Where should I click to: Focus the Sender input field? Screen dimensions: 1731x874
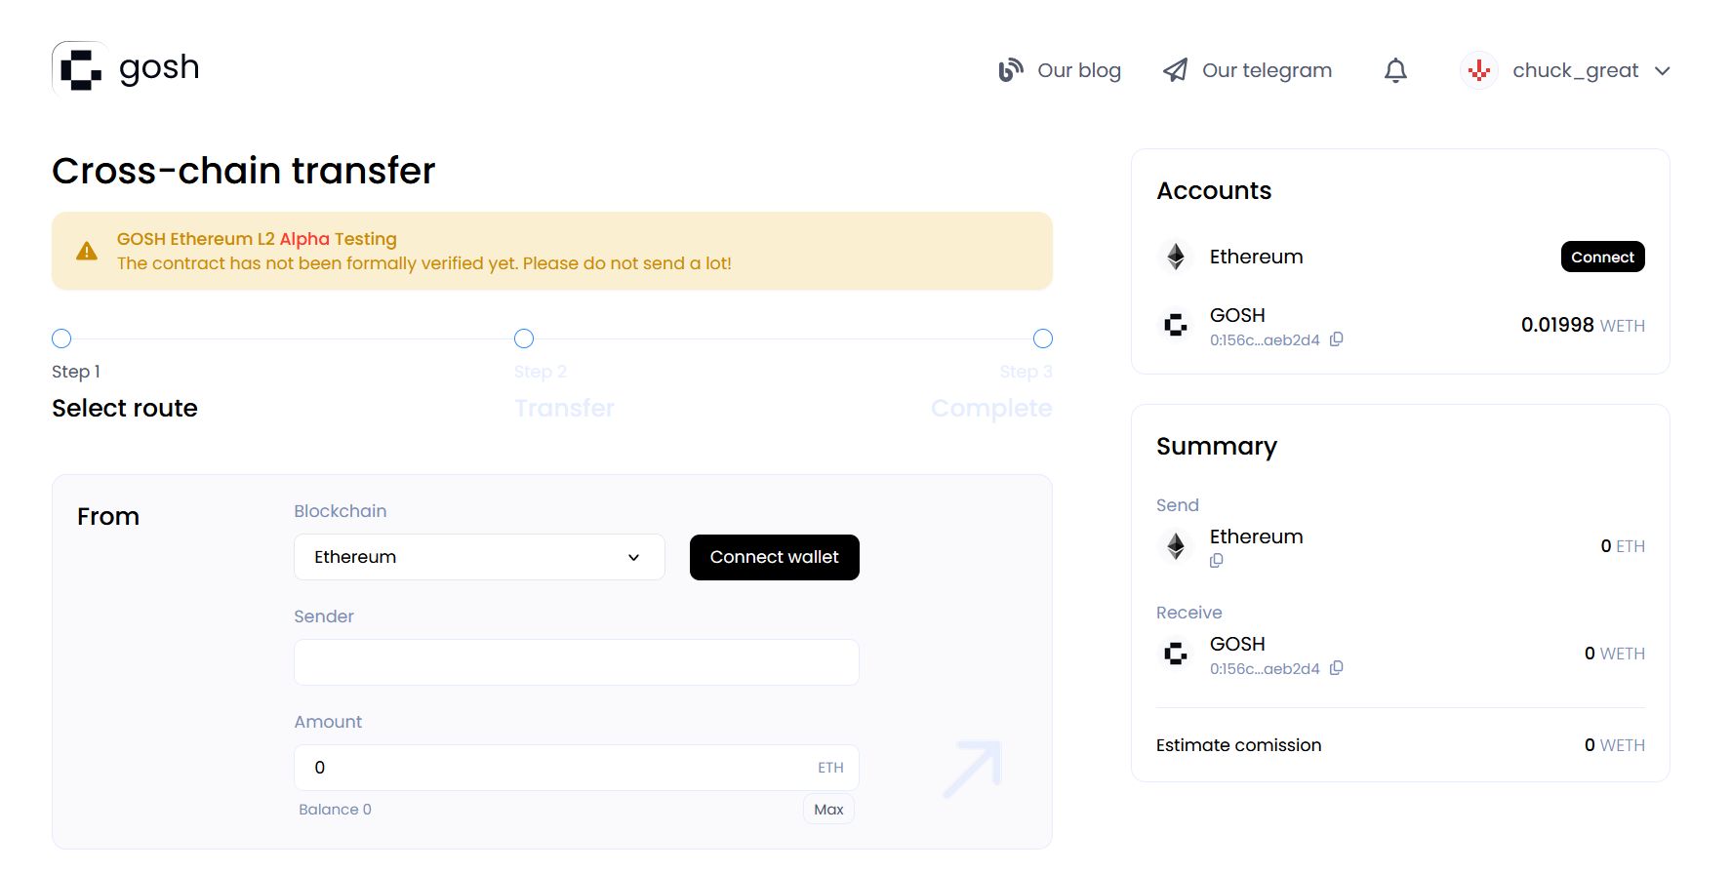576,662
